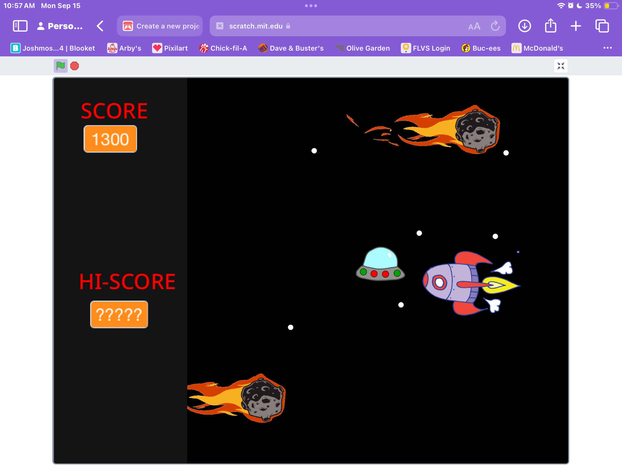Open a new tab
The height and width of the screenshot is (466, 622).
point(576,26)
